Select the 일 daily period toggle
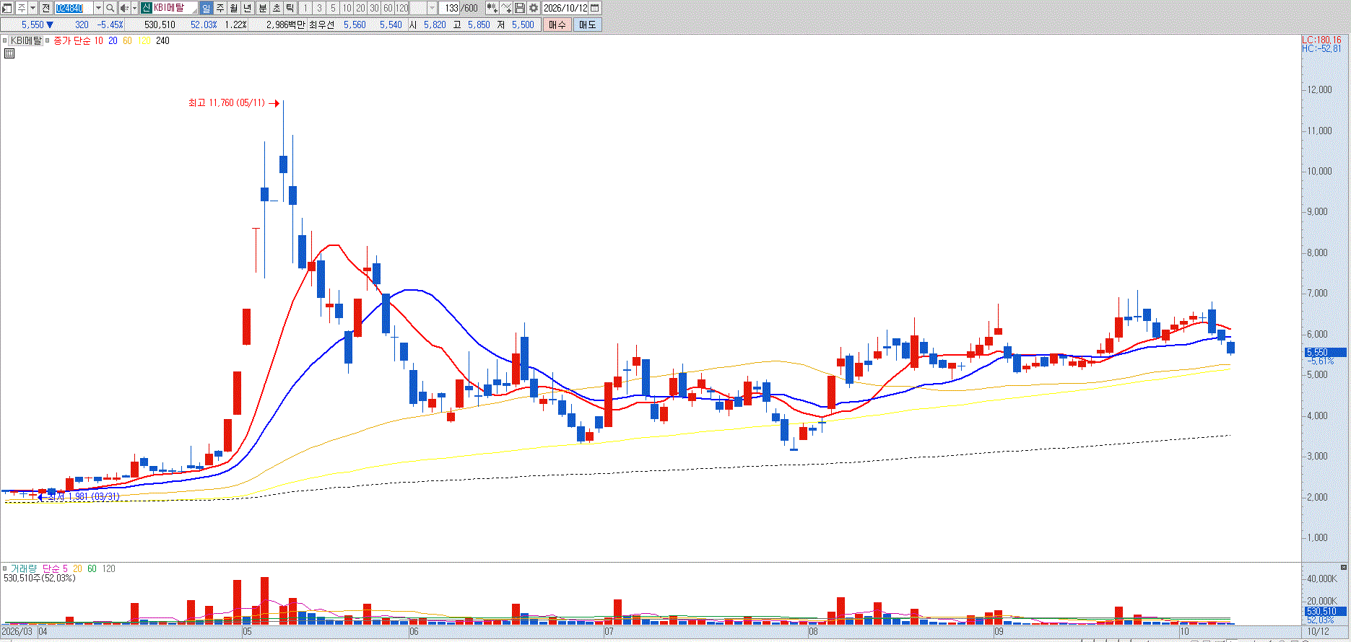The height and width of the screenshot is (642, 1351). point(206,8)
